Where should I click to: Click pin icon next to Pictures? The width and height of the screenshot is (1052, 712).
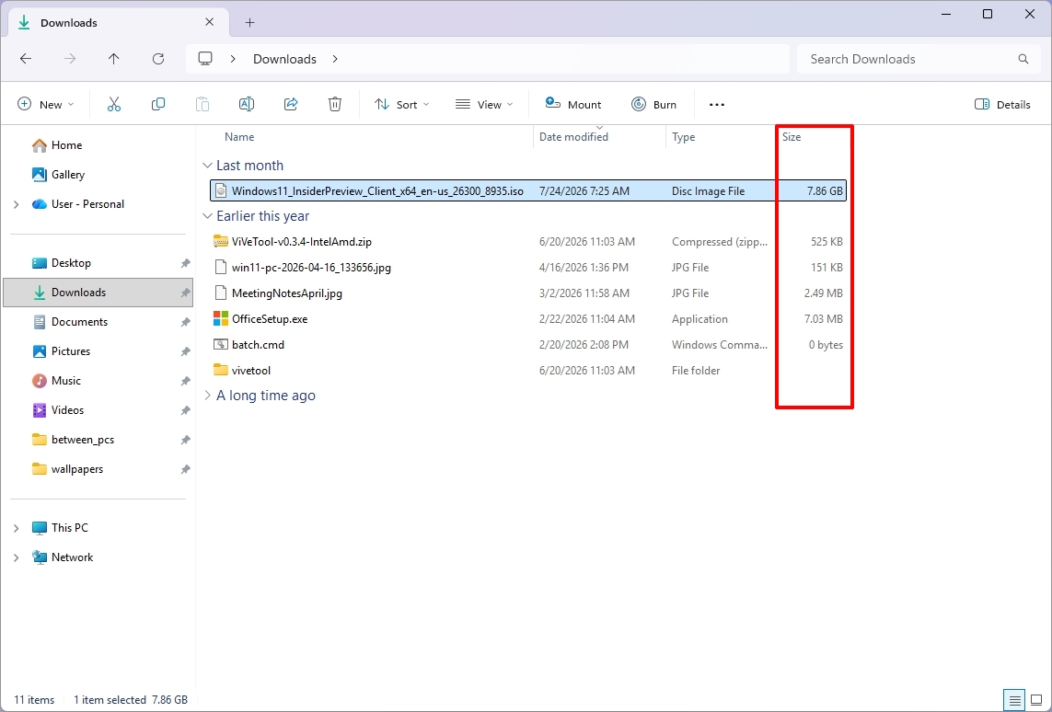pyautogui.click(x=185, y=352)
